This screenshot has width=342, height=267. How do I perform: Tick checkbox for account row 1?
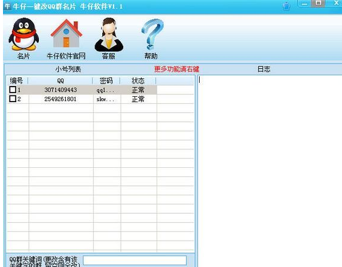pos(13,90)
